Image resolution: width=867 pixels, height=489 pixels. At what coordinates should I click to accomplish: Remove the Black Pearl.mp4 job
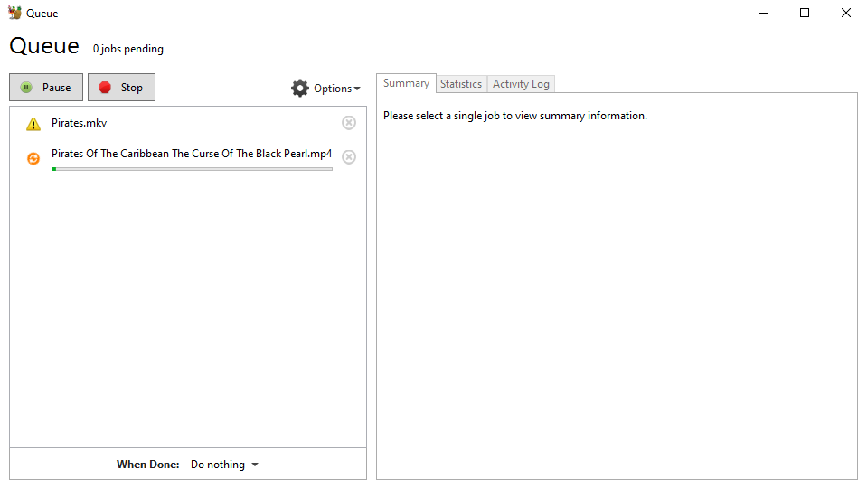[x=349, y=157]
